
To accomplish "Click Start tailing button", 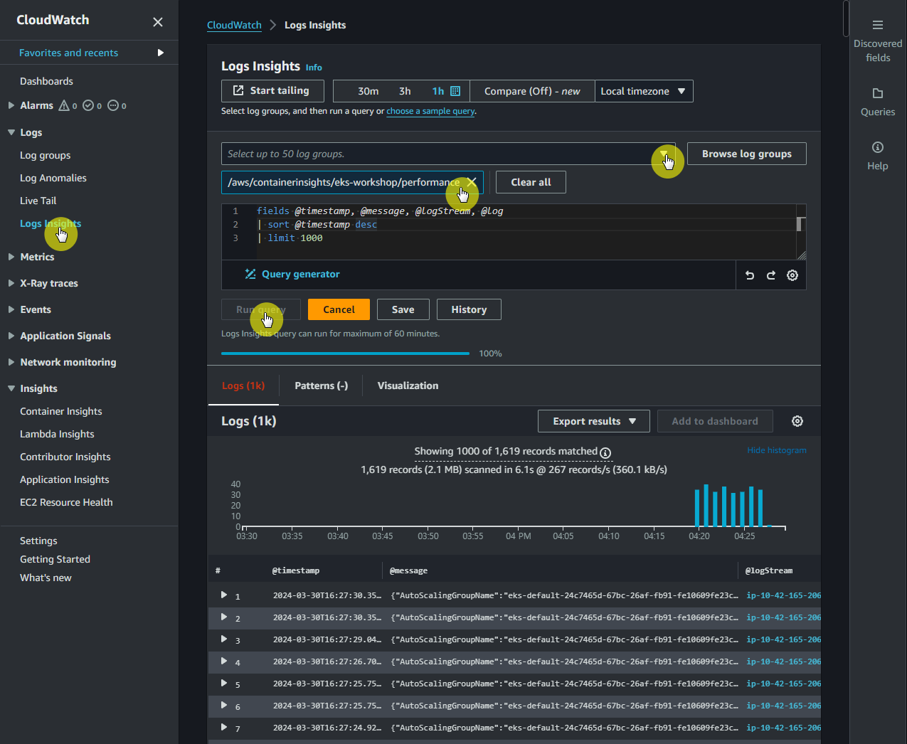I will 272,91.
